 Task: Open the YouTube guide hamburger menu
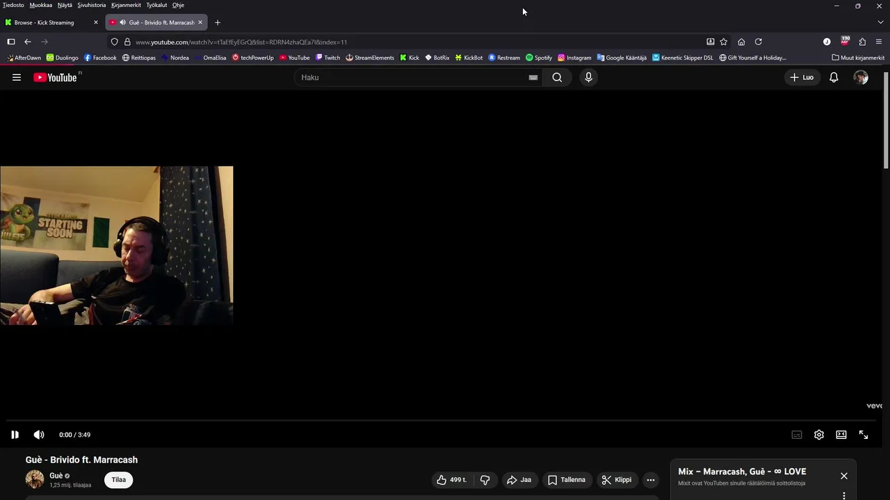(17, 77)
